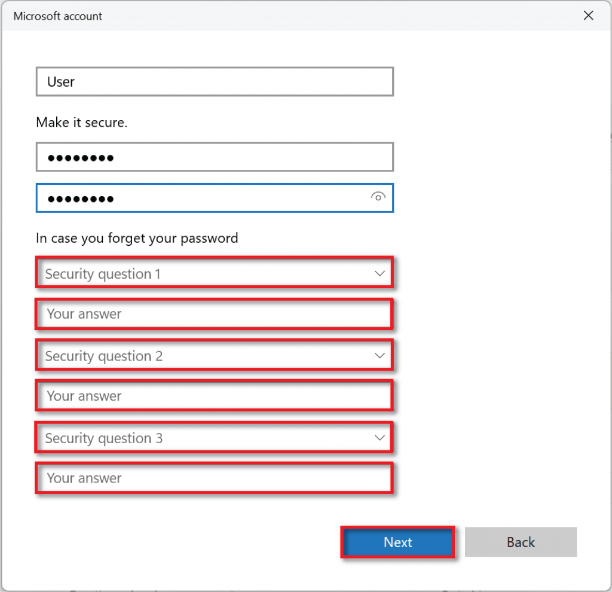This screenshot has width=612, height=592.
Task: Click the chevron arrow on Security question 1
Action: 380,274
